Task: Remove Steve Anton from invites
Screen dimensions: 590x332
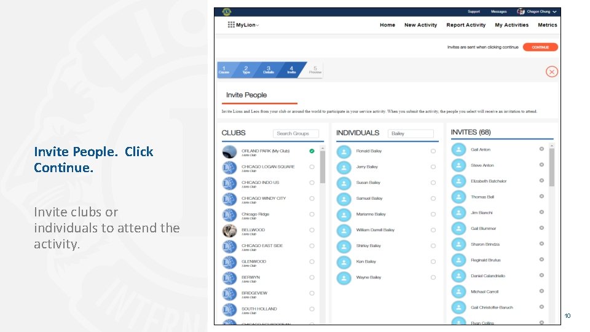Action: [541, 165]
